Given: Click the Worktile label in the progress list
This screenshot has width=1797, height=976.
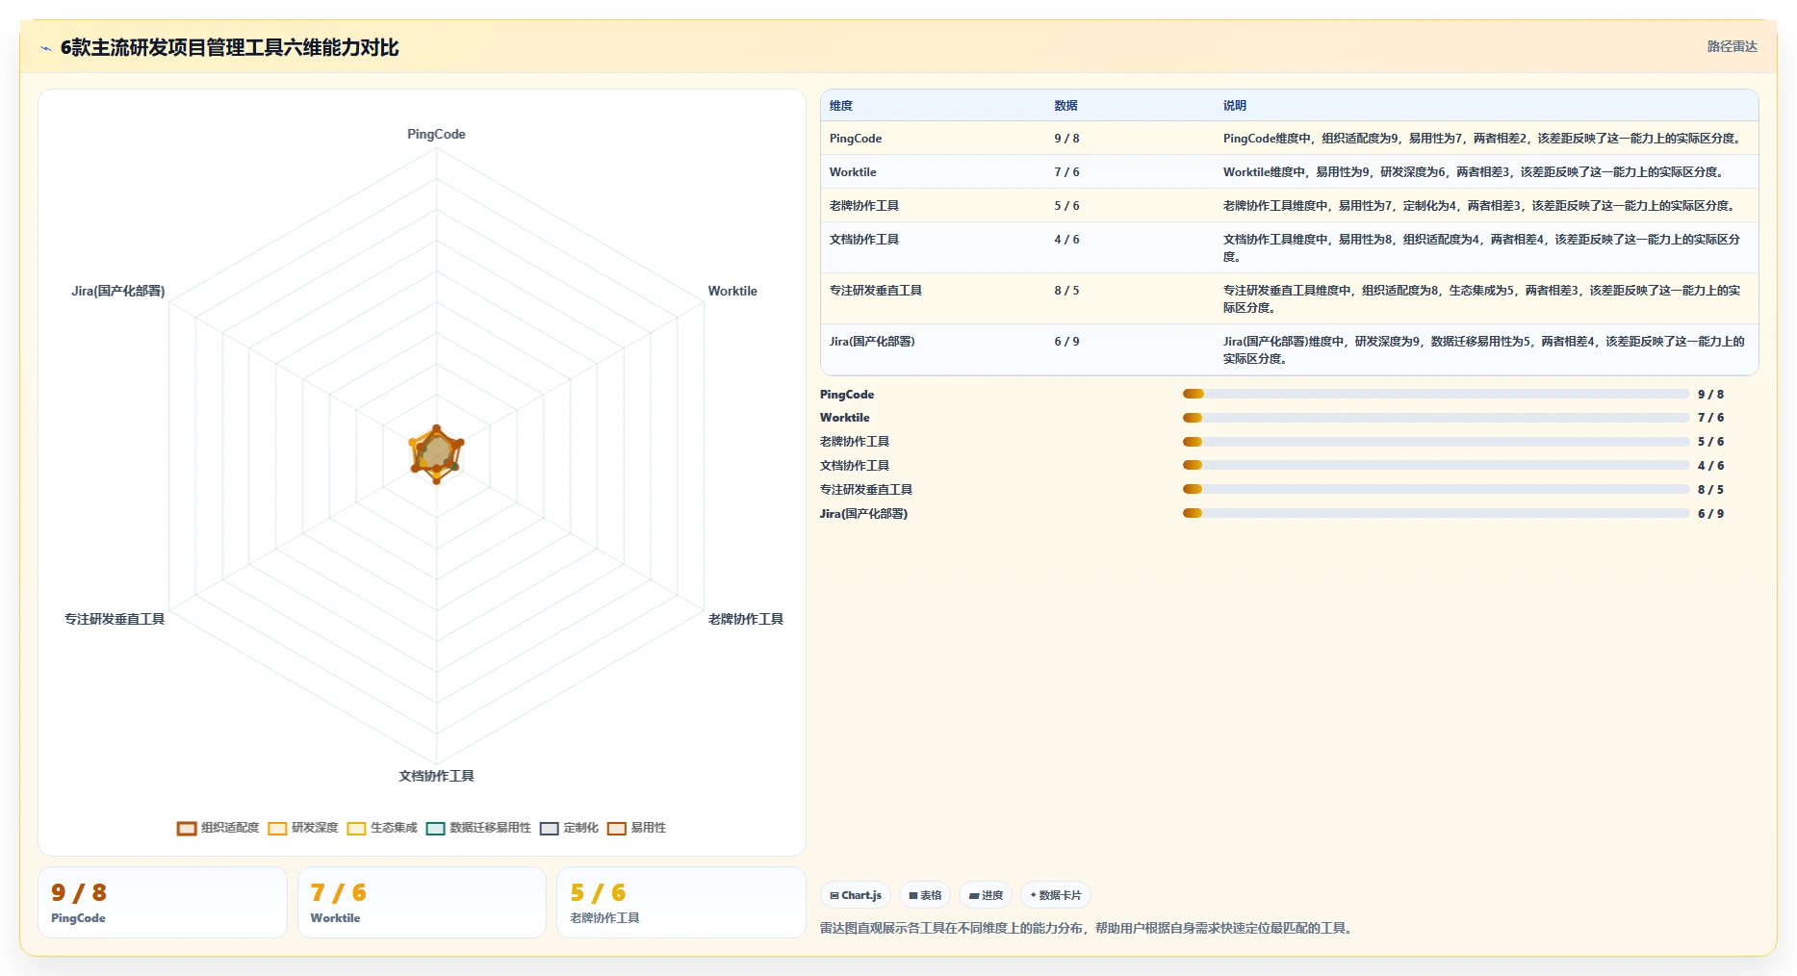Looking at the screenshot, I should coord(845,418).
